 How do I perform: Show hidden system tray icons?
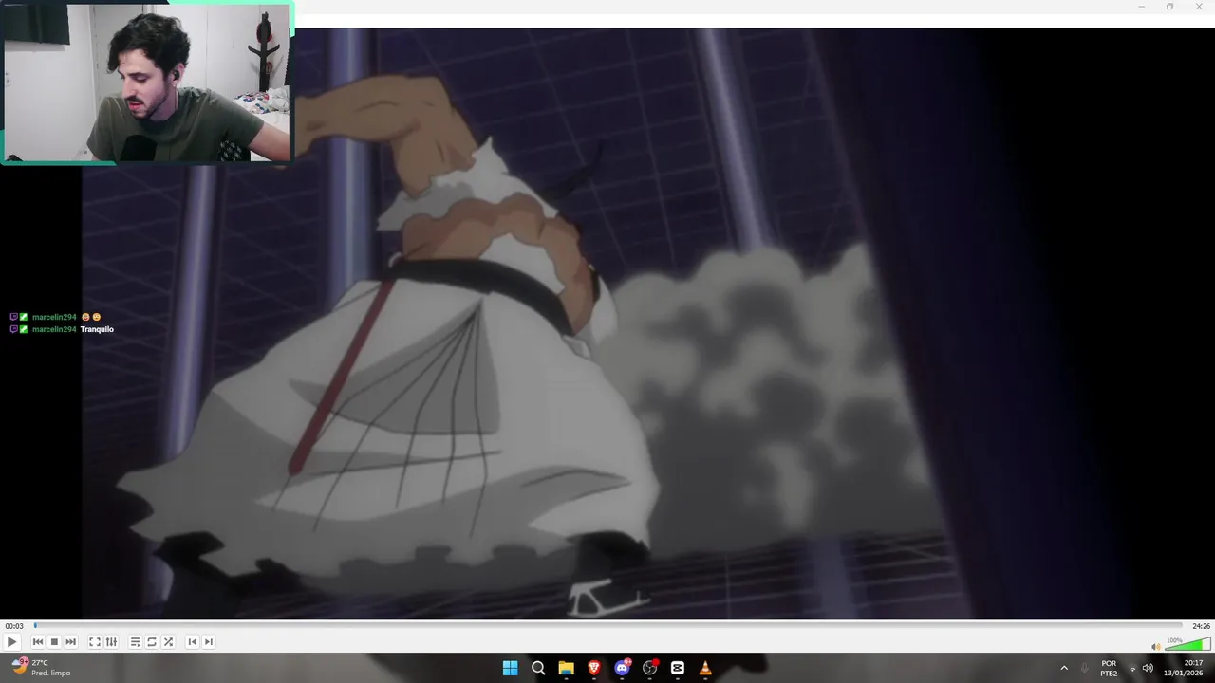pos(1064,668)
